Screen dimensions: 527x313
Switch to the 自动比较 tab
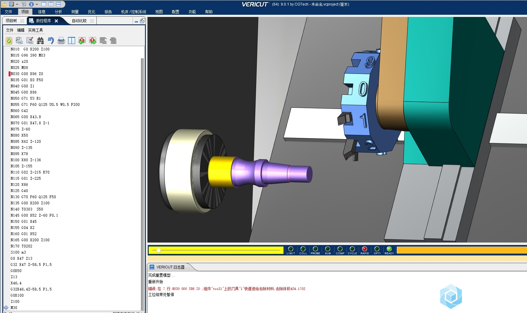[79, 21]
